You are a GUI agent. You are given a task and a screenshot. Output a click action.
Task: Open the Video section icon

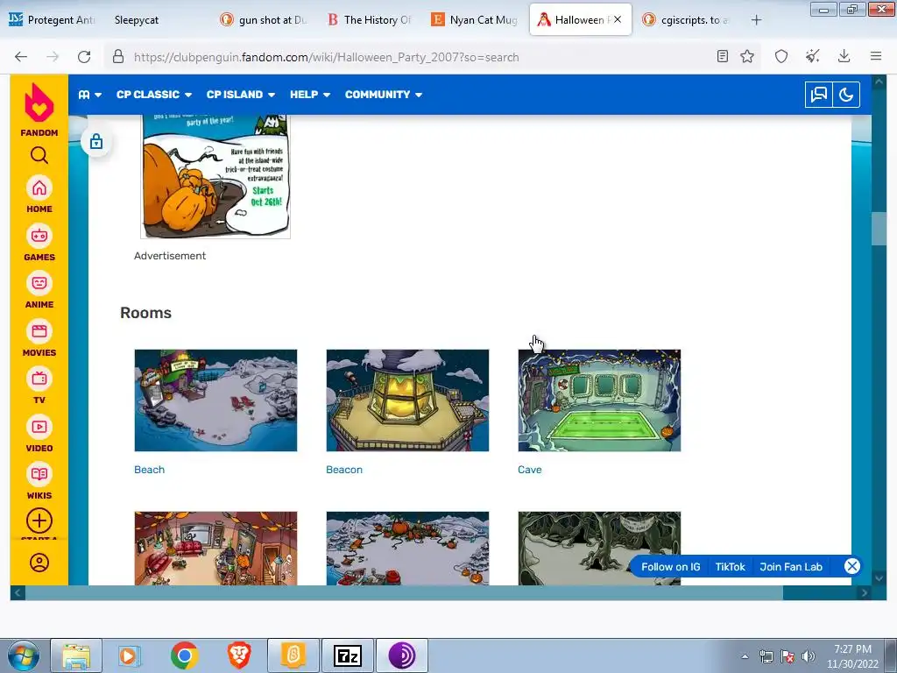pos(39,427)
